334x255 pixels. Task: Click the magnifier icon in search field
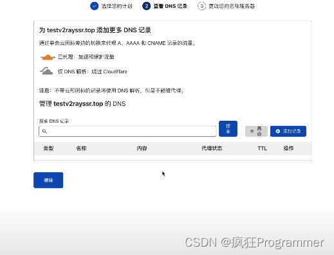click(44, 131)
